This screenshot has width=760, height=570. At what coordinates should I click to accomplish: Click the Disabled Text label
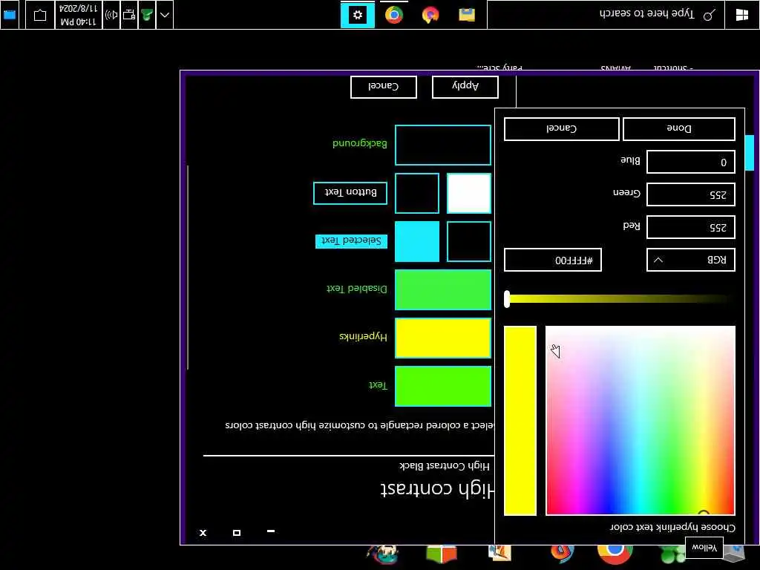[357, 289]
